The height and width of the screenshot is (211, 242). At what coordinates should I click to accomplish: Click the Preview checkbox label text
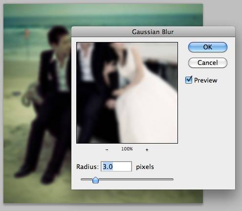(206, 80)
